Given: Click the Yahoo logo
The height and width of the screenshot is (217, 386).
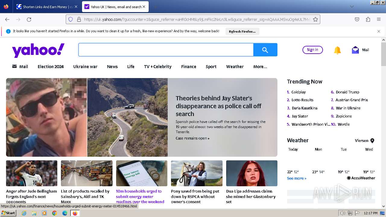Looking at the screenshot, I should [x=38, y=50].
